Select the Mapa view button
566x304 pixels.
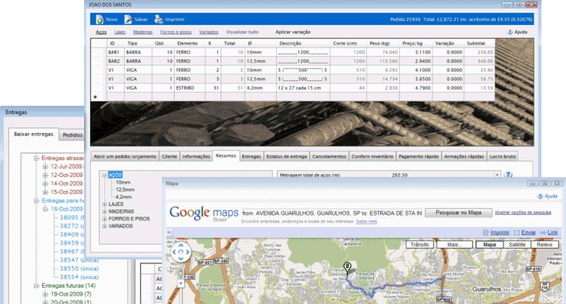(x=489, y=244)
